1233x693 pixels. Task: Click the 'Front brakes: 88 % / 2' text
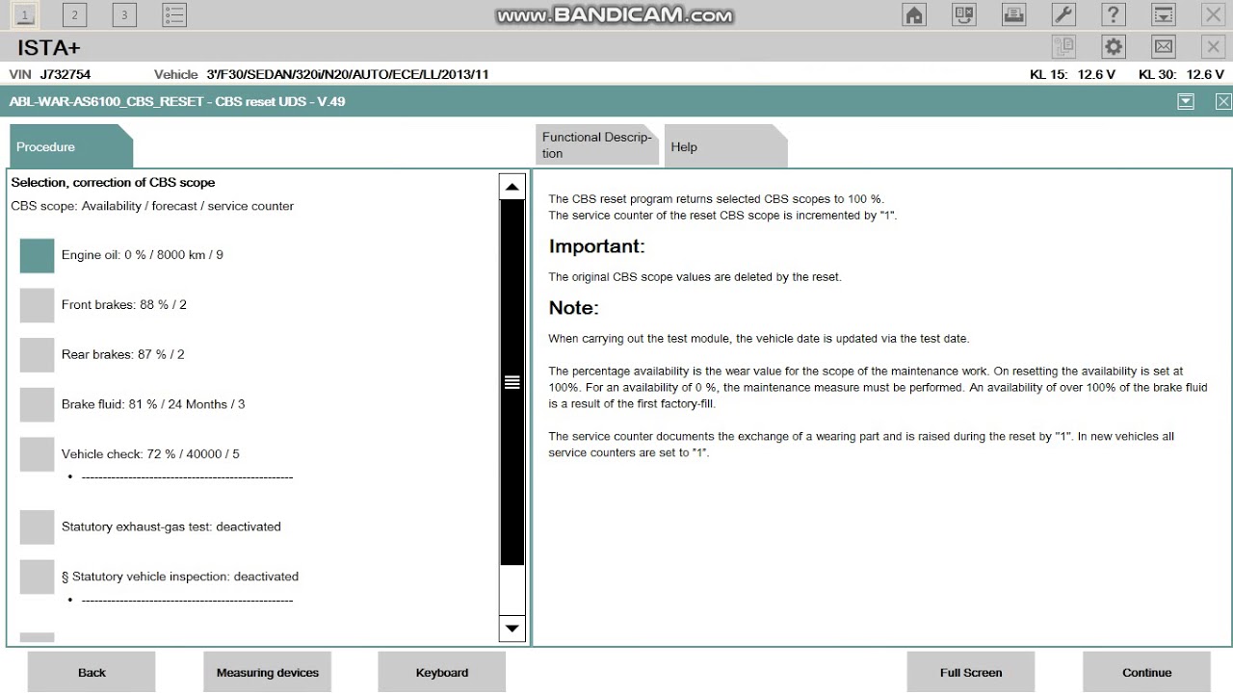(x=124, y=305)
